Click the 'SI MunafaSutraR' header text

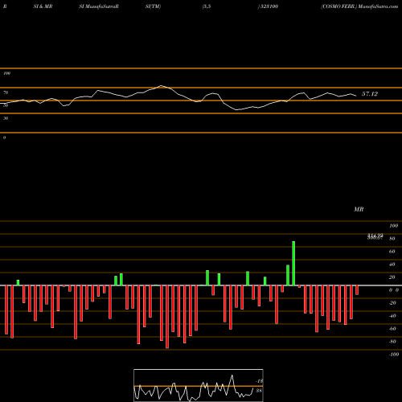(99, 6)
